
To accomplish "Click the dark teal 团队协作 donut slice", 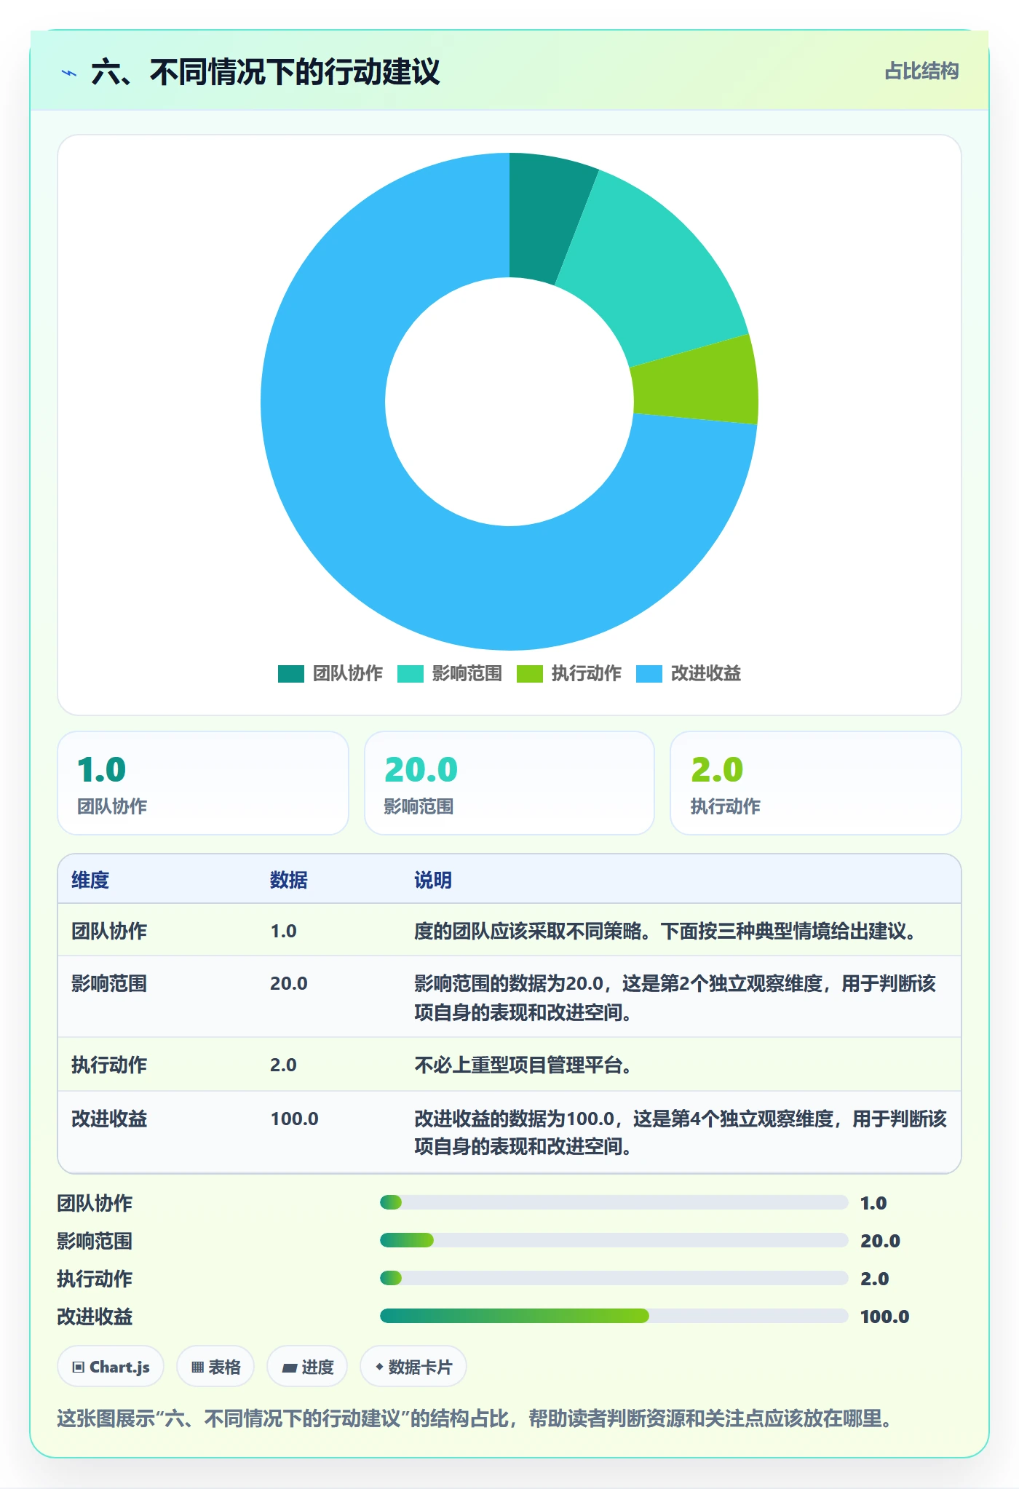I will click(544, 217).
